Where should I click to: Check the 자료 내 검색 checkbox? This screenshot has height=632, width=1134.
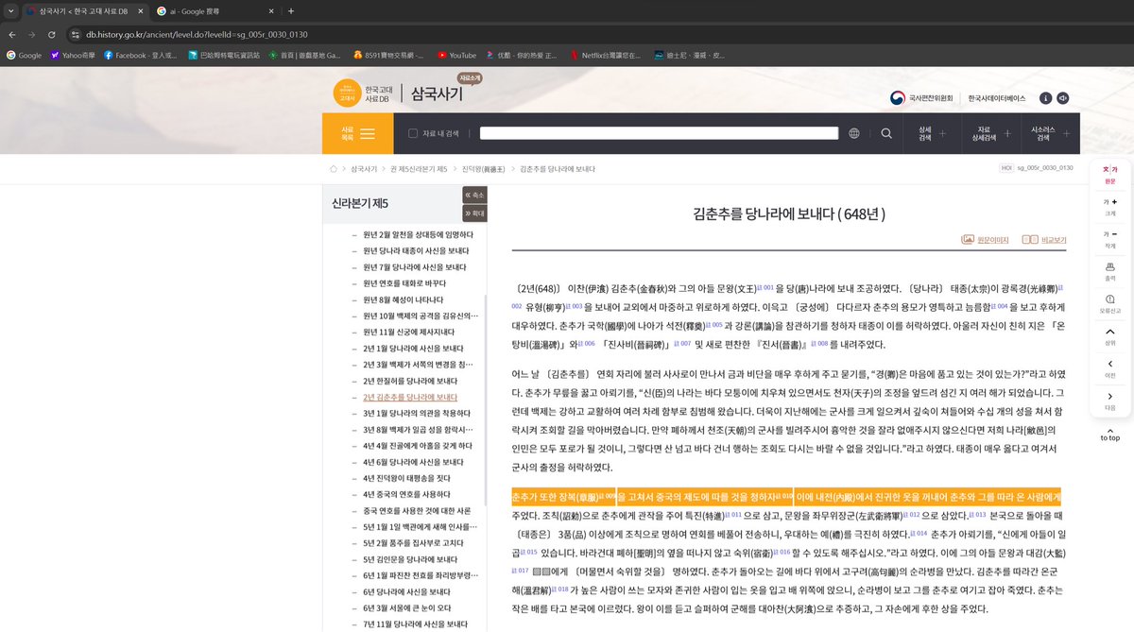pyautogui.click(x=413, y=134)
